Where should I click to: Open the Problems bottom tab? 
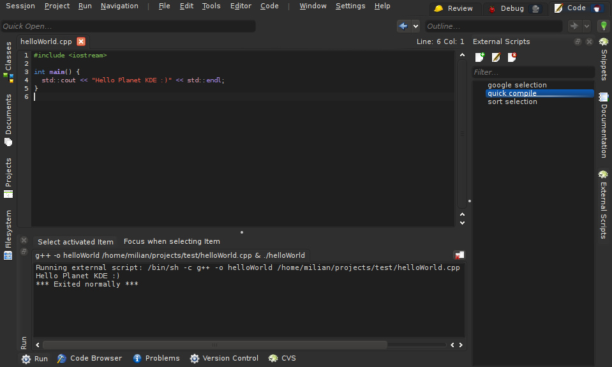pyautogui.click(x=156, y=359)
